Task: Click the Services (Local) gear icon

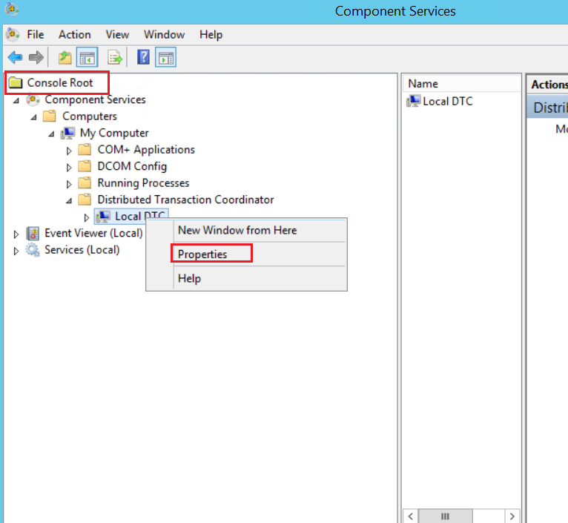Action: tap(33, 250)
